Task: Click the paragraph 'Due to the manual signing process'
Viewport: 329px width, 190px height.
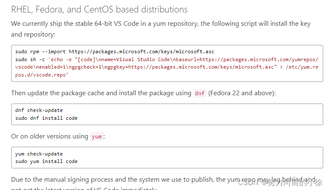Action: coord(163,184)
